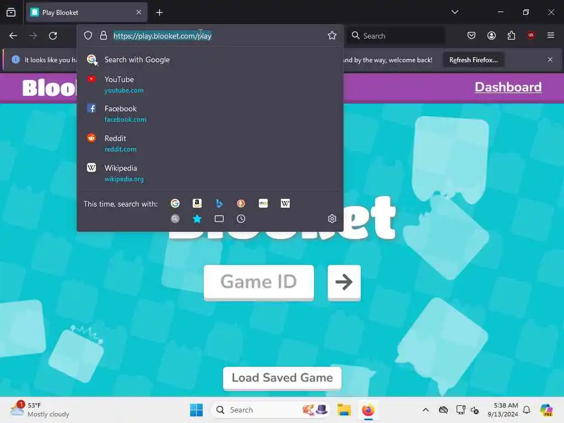Dismiss the welcome back notification bar
564x423 pixels.
[550, 59]
